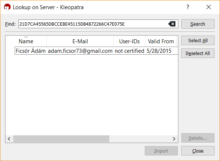Screen dimensions: 220x161
Task: Click the question mark help button
Action: 188,7
